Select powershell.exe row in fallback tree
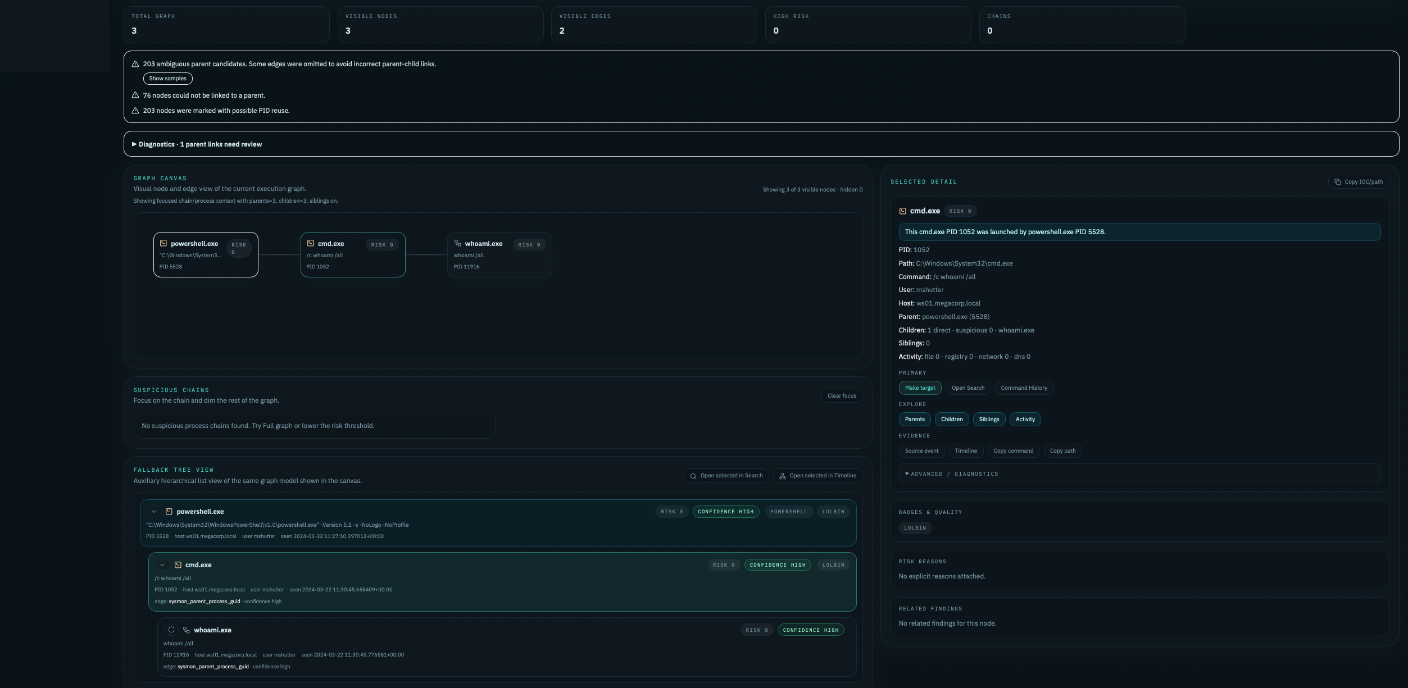Screen dimensions: 1408x688 click(x=498, y=523)
